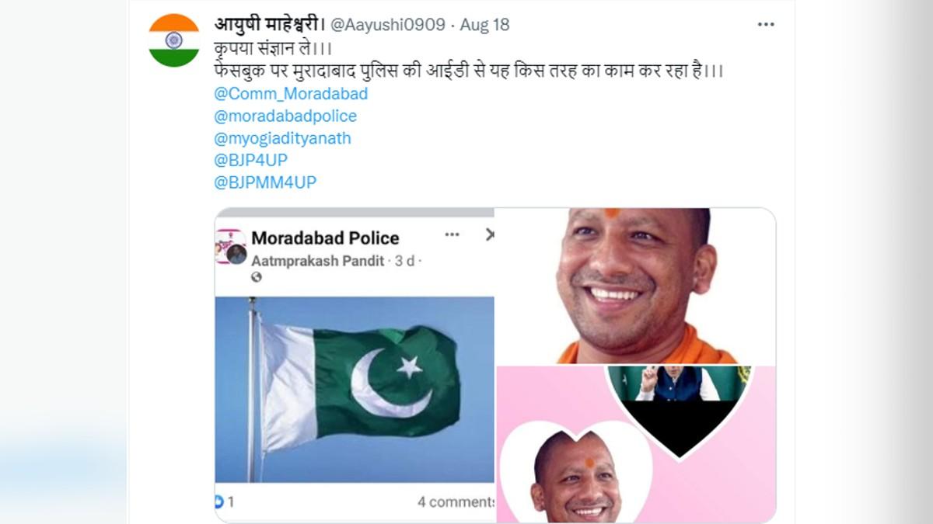Click the globe public visibility icon
This screenshot has width=933, height=524.
257,277
